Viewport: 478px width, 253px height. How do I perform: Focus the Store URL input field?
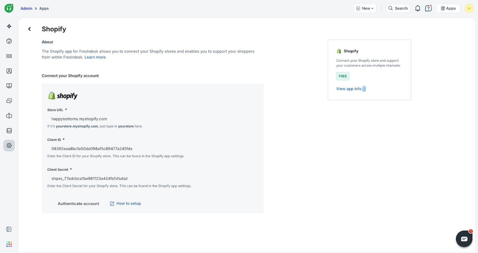tap(152, 119)
